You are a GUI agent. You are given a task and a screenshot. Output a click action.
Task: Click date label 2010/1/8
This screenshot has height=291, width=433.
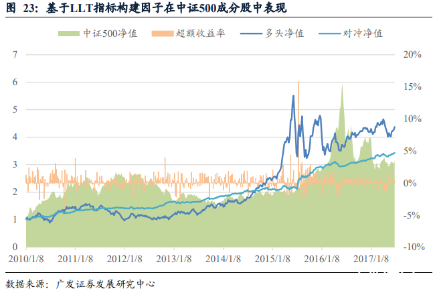(26, 259)
